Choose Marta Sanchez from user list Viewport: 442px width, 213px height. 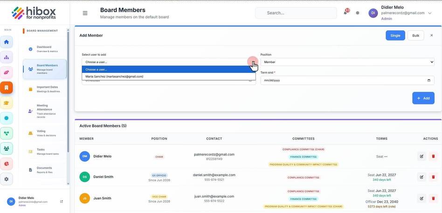point(169,76)
